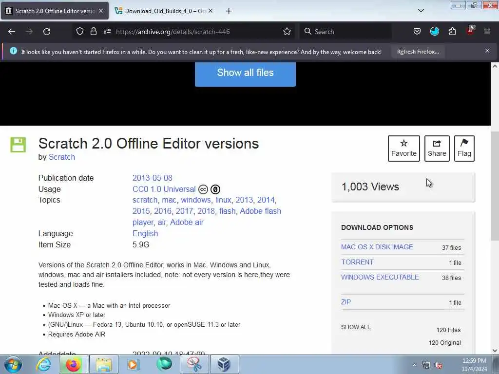Click the site padlock security icon
499x374 pixels.
[93, 31]
